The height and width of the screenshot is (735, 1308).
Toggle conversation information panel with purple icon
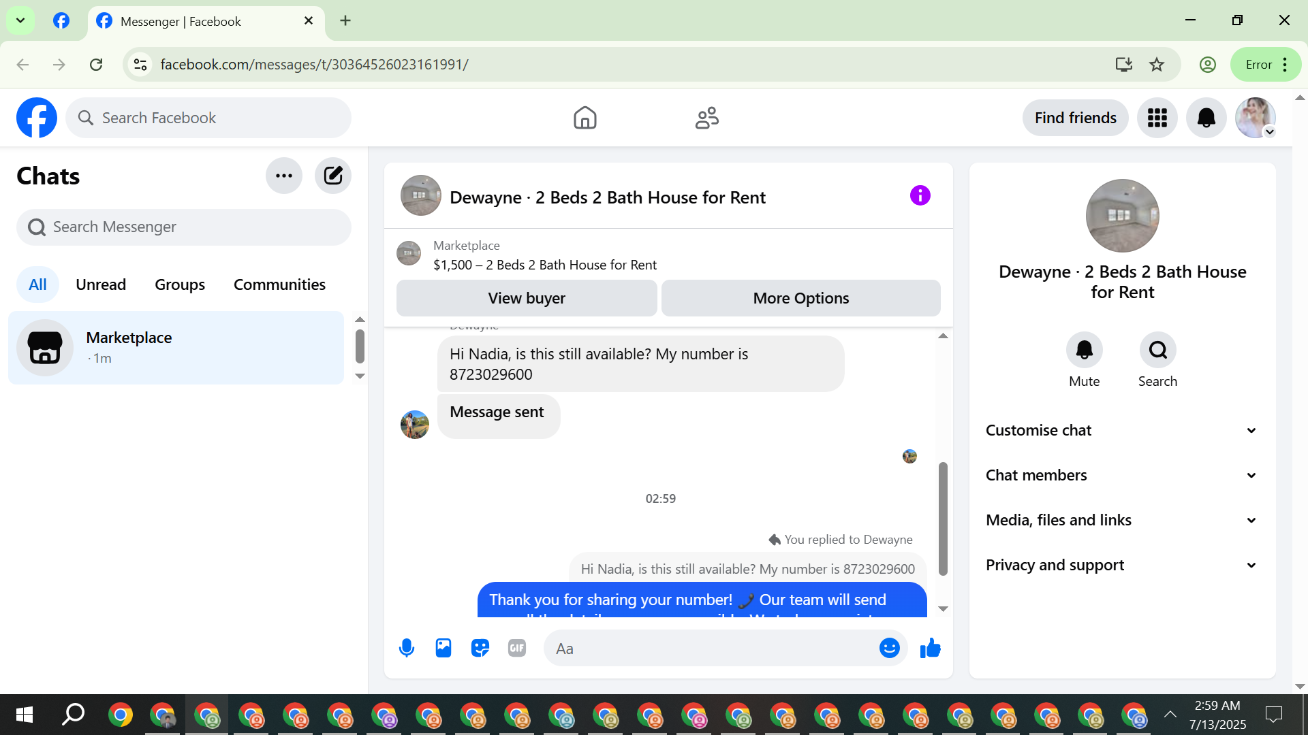920,196
